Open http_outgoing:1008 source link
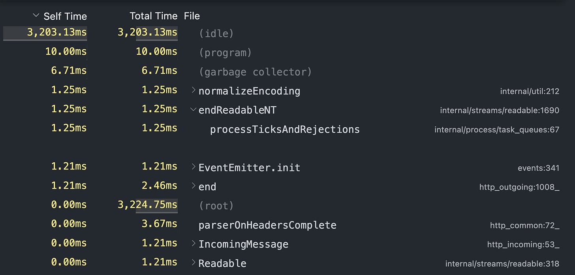Screen dimensions: 575x275 (x=519, y=187)
